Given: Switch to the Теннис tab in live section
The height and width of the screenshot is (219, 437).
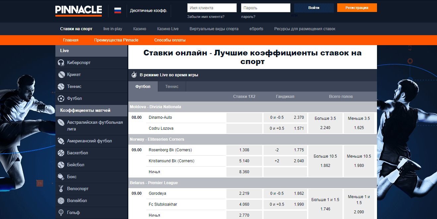Looking at the screenshot, I should [x=172, y=86].
